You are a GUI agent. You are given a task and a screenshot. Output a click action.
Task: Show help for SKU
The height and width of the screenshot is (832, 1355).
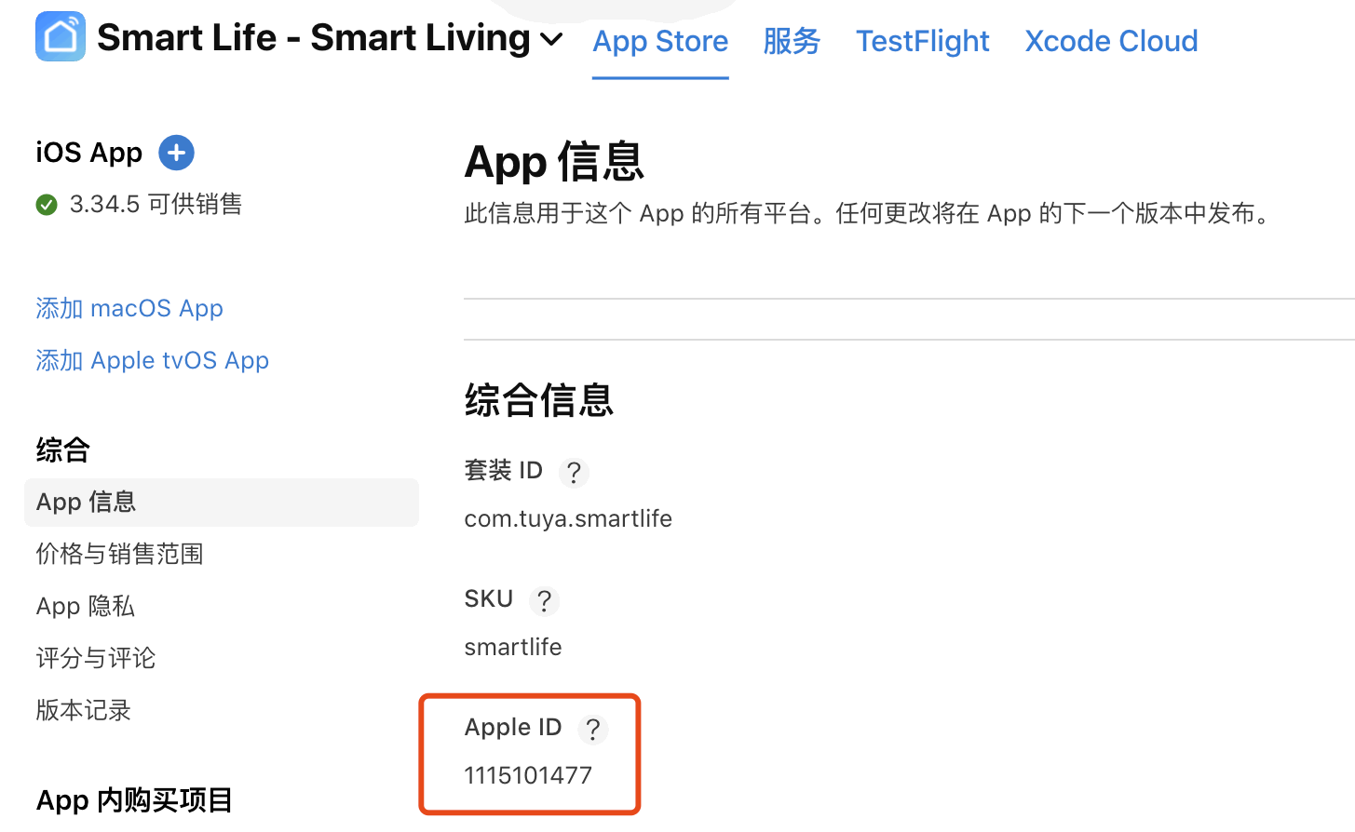pyautogui.click(x=544, y=601)
